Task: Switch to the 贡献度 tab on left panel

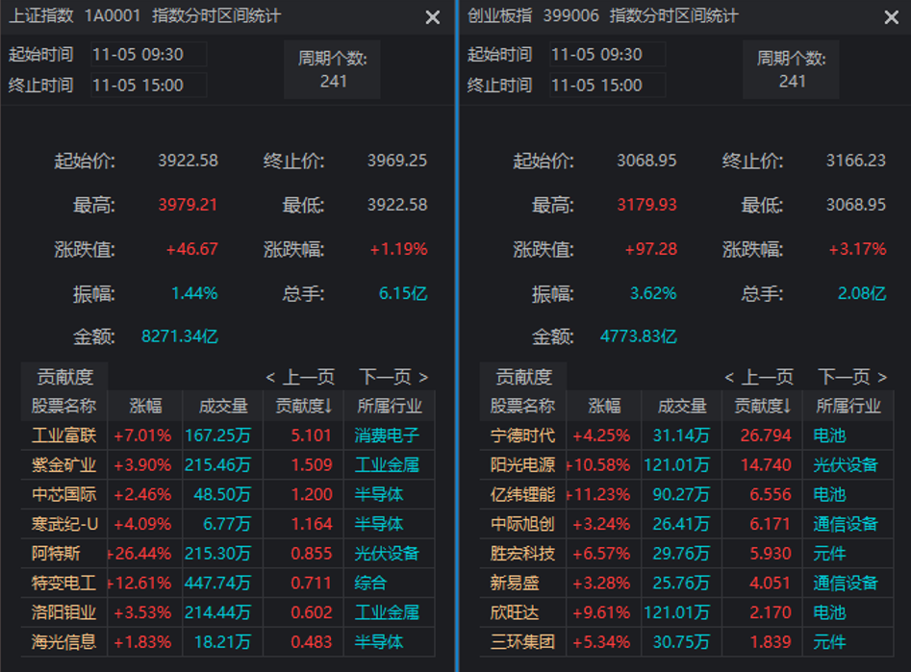Action: point(66,377)
